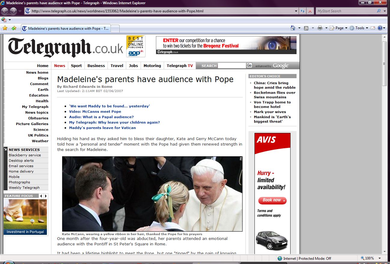
Task: Expand the zoom level dropdown arrow
Action: click(380, 258)
